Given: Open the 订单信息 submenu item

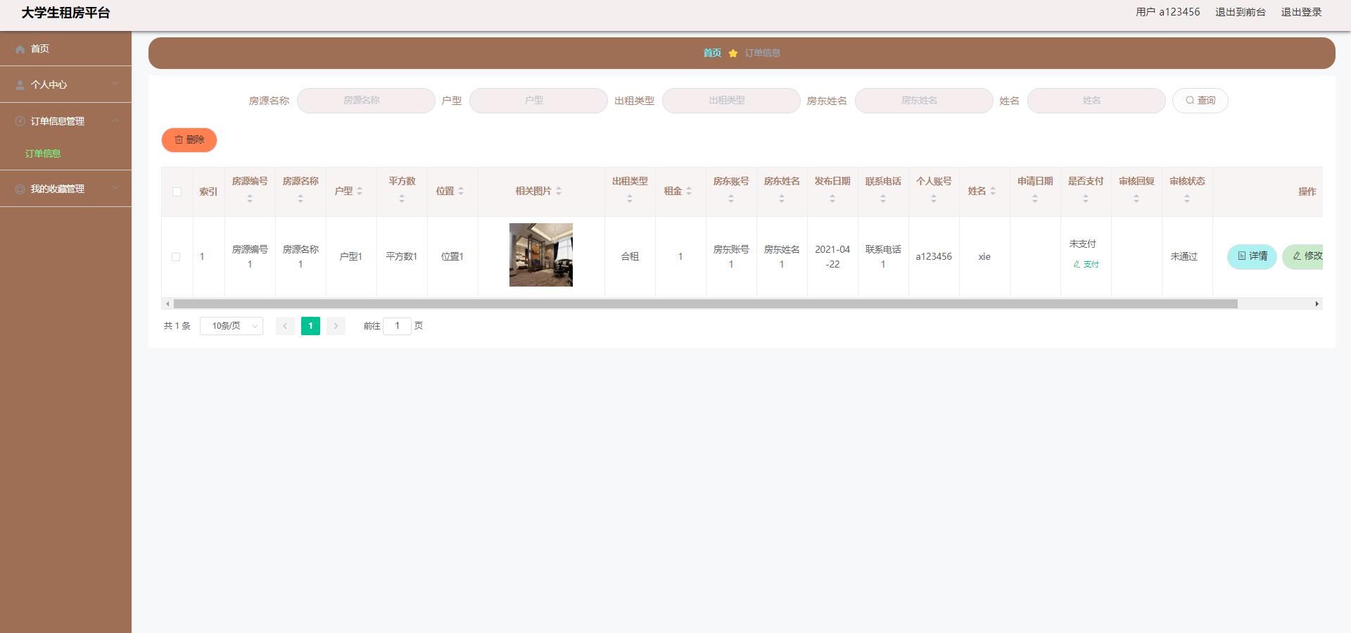Looking at the screenshot, I should click(43, 153).
